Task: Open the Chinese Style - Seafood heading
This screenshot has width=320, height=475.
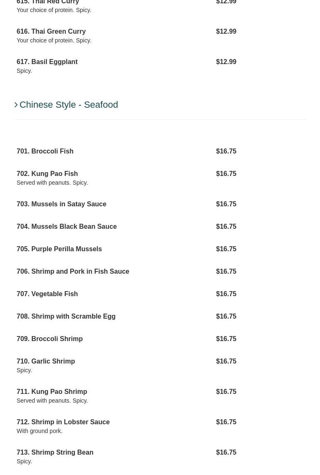Action: pos(69,105)
